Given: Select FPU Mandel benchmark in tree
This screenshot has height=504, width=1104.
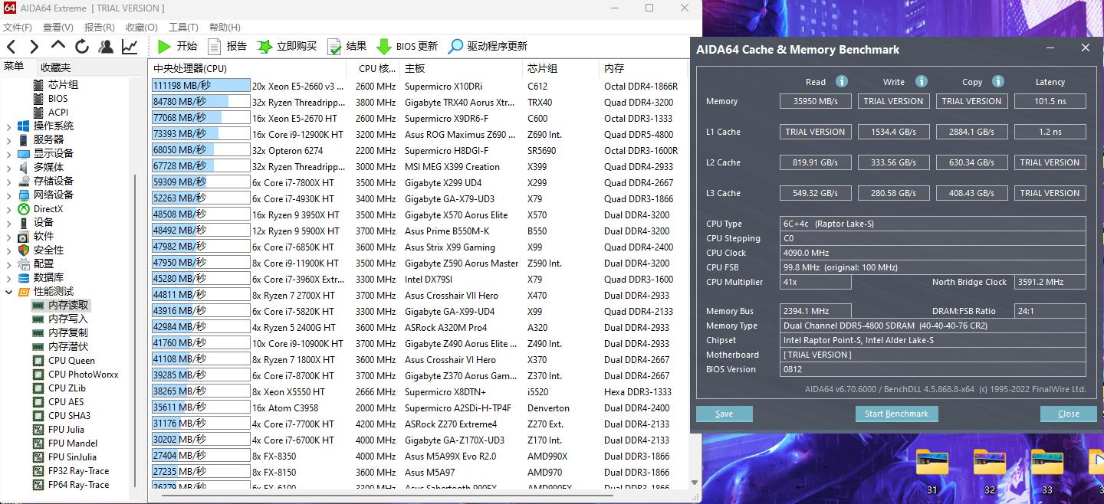Looking at the screenshot, I should (72, 443).
